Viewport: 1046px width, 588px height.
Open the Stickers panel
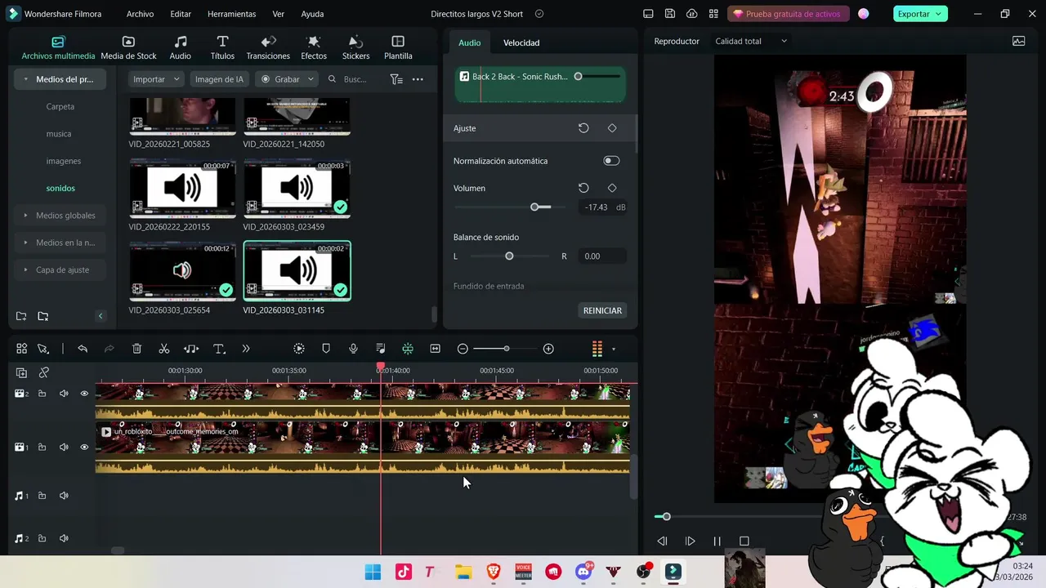point(355,48)
